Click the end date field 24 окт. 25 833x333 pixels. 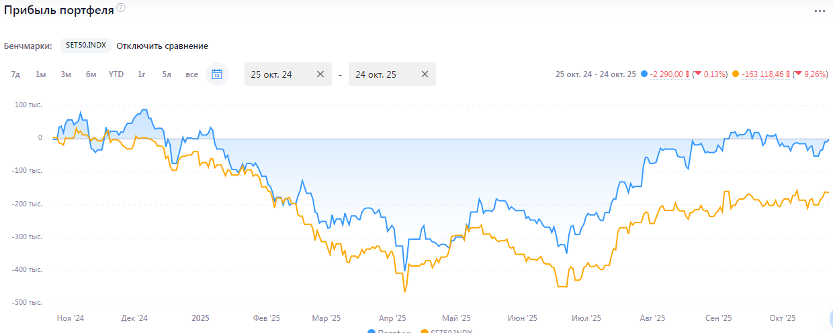[x=382, y=74]
